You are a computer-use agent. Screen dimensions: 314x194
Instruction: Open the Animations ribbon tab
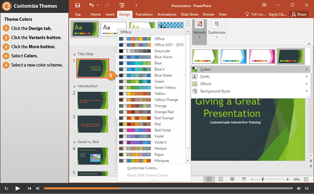tap(167, 14)
